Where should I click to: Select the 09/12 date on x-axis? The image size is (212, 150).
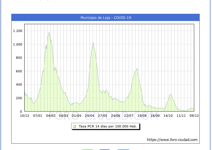click(194, 116)
